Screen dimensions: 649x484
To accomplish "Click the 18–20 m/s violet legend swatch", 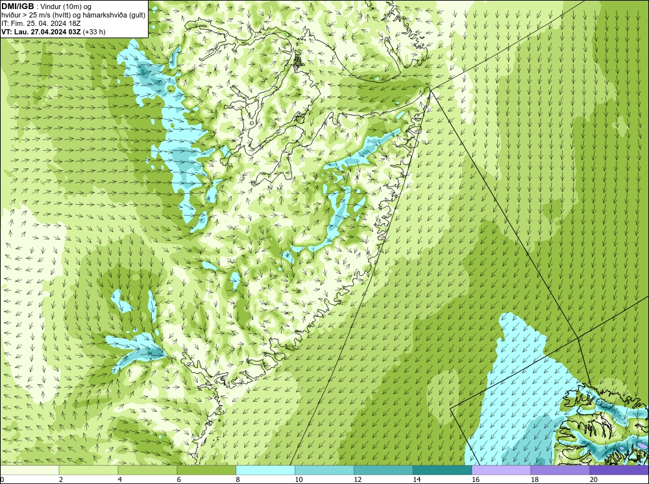I will click(x=561, y=470).
